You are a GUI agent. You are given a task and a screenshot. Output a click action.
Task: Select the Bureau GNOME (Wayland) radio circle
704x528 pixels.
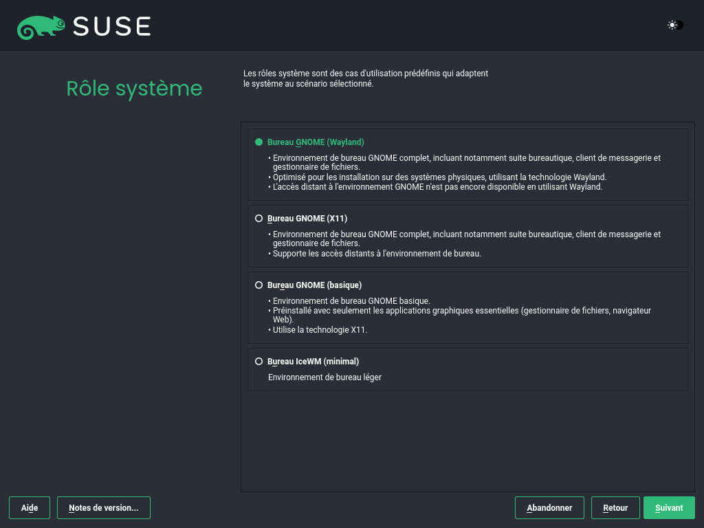pos(259,142)
